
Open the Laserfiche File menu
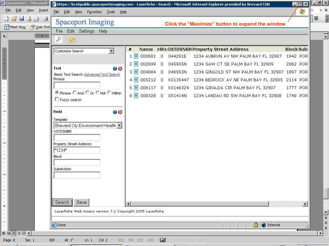pos(59,31)
